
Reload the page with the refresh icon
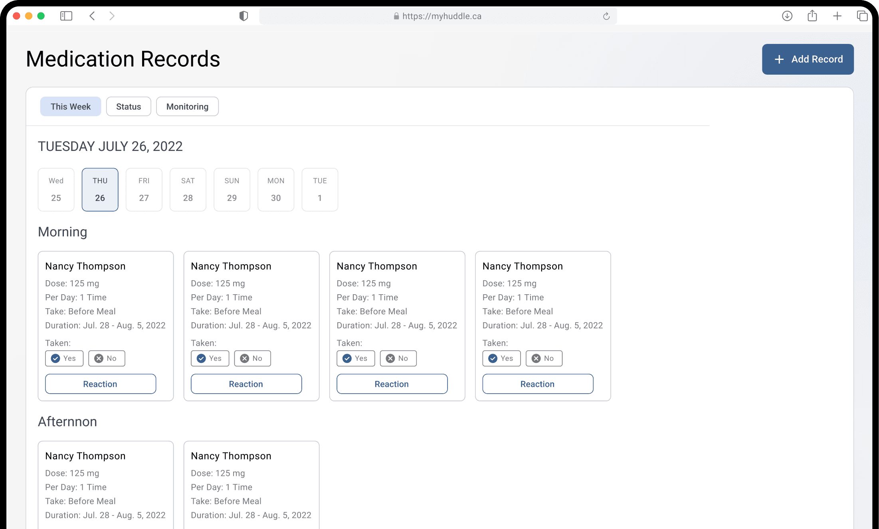(x=606, y=16)
